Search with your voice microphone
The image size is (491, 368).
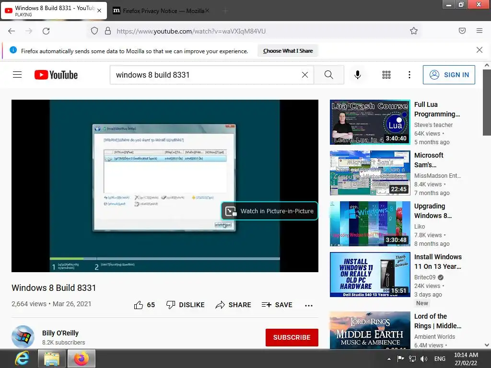(358, 75)
